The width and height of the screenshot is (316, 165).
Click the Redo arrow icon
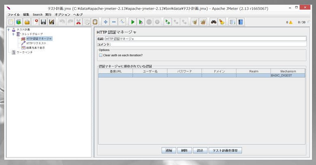pyautogui.click(x=70, y=22)
